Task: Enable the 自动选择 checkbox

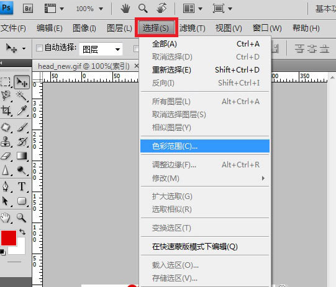Action: 39,48
